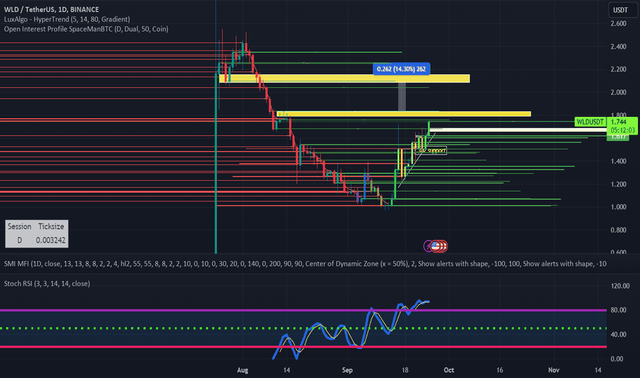Click the 1.400 price axis label
This screenshot has width=640, height=378.
tap(618, 162)
